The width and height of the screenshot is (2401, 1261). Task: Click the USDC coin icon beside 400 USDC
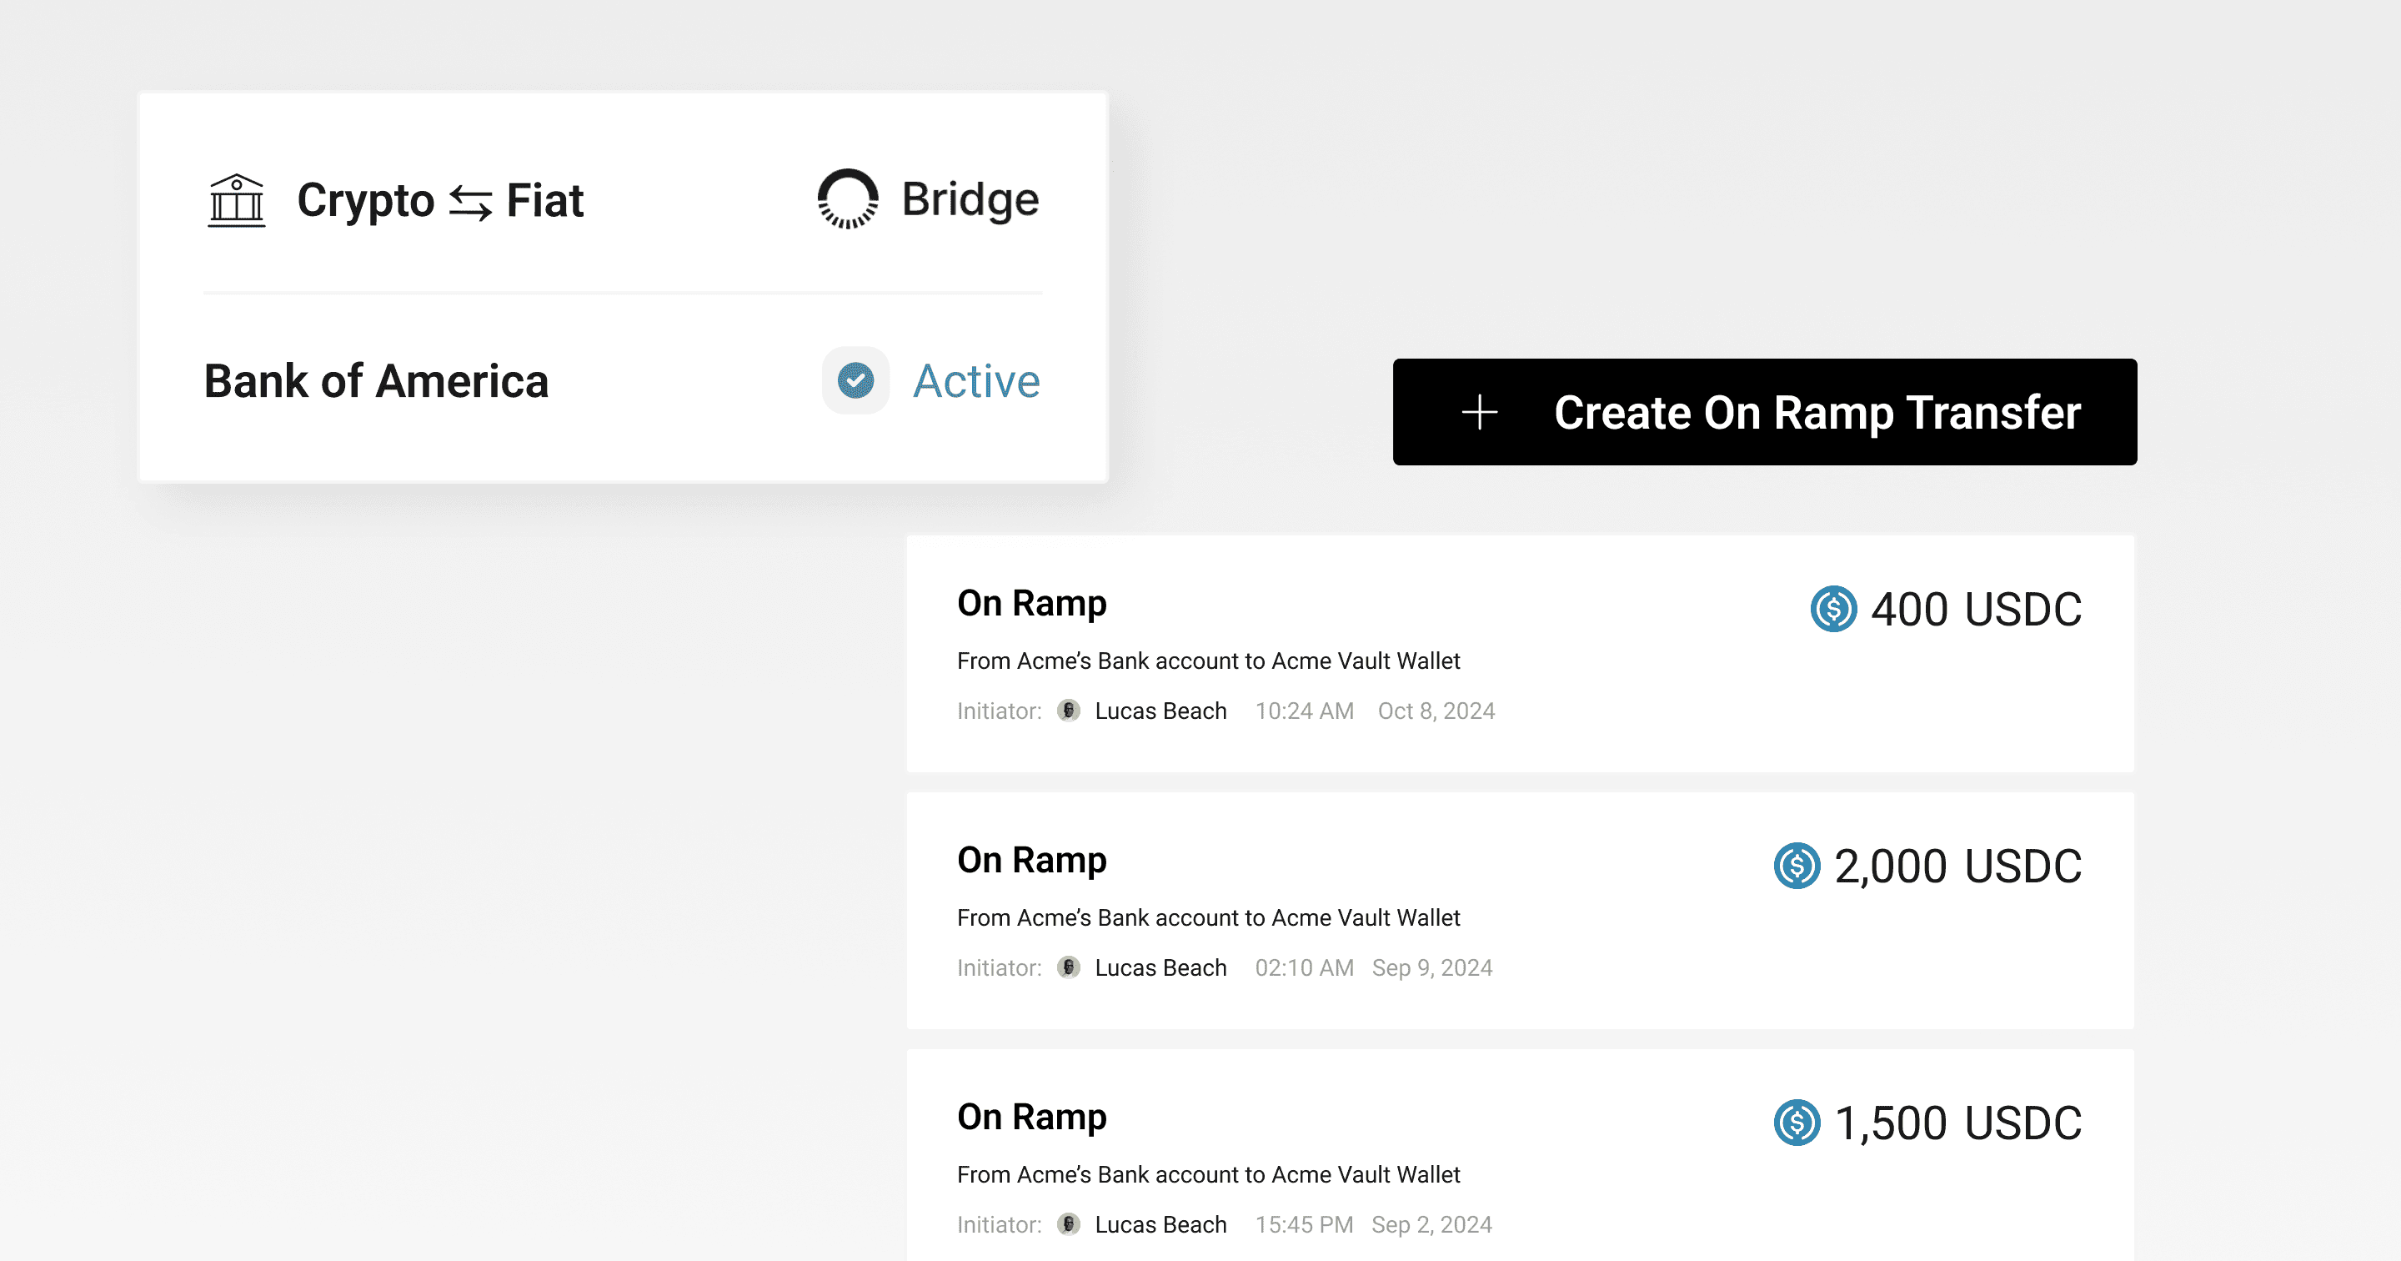point(1832,609)
